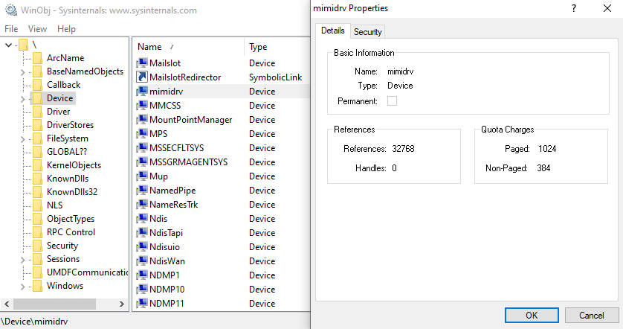Screen dimensions: 623x329
Task: Click Cancel in mimidrv Properties
Action: (x=592, y=316)
